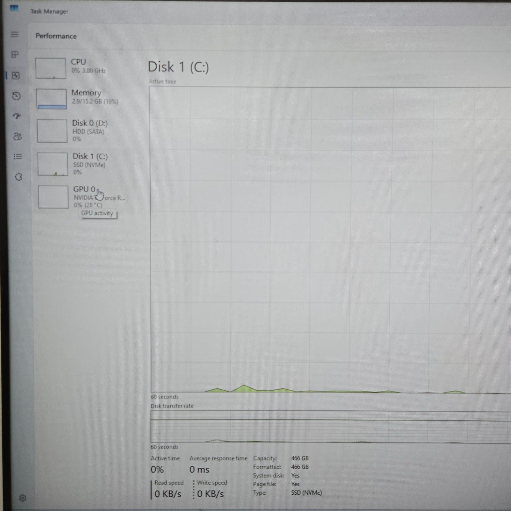Open the Details list icon
Screen dimensions: 511x511
(x=18, y=157)
